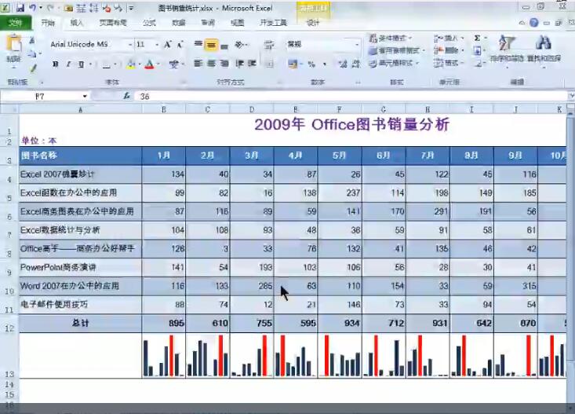
Task: Click the Fill down icon in editing group
Action: click(x=477, y=50)
